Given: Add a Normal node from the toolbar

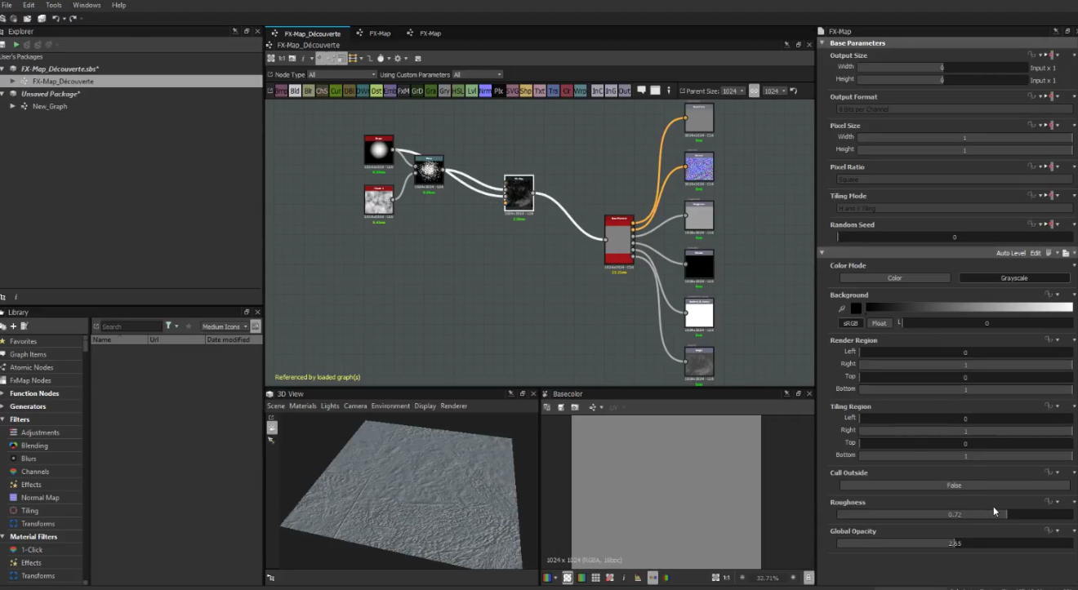Looking at the screenshot, I should click(485, 91).
